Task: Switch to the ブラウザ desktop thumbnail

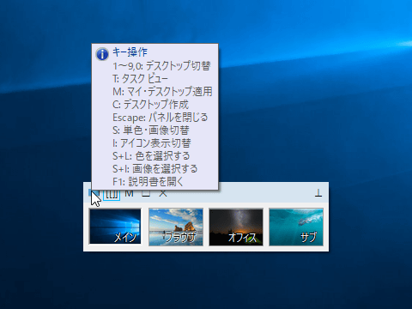Action: pyautogui.click(x=176, y=227)
